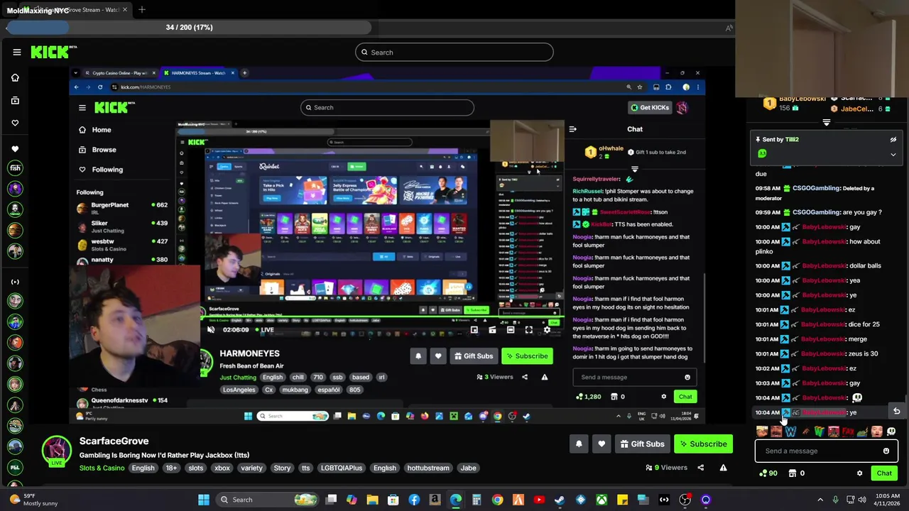This screenshot has height=511, width=909.
Task: Click the notification bell for ScarfaceGrove
Action: point(579,444)
